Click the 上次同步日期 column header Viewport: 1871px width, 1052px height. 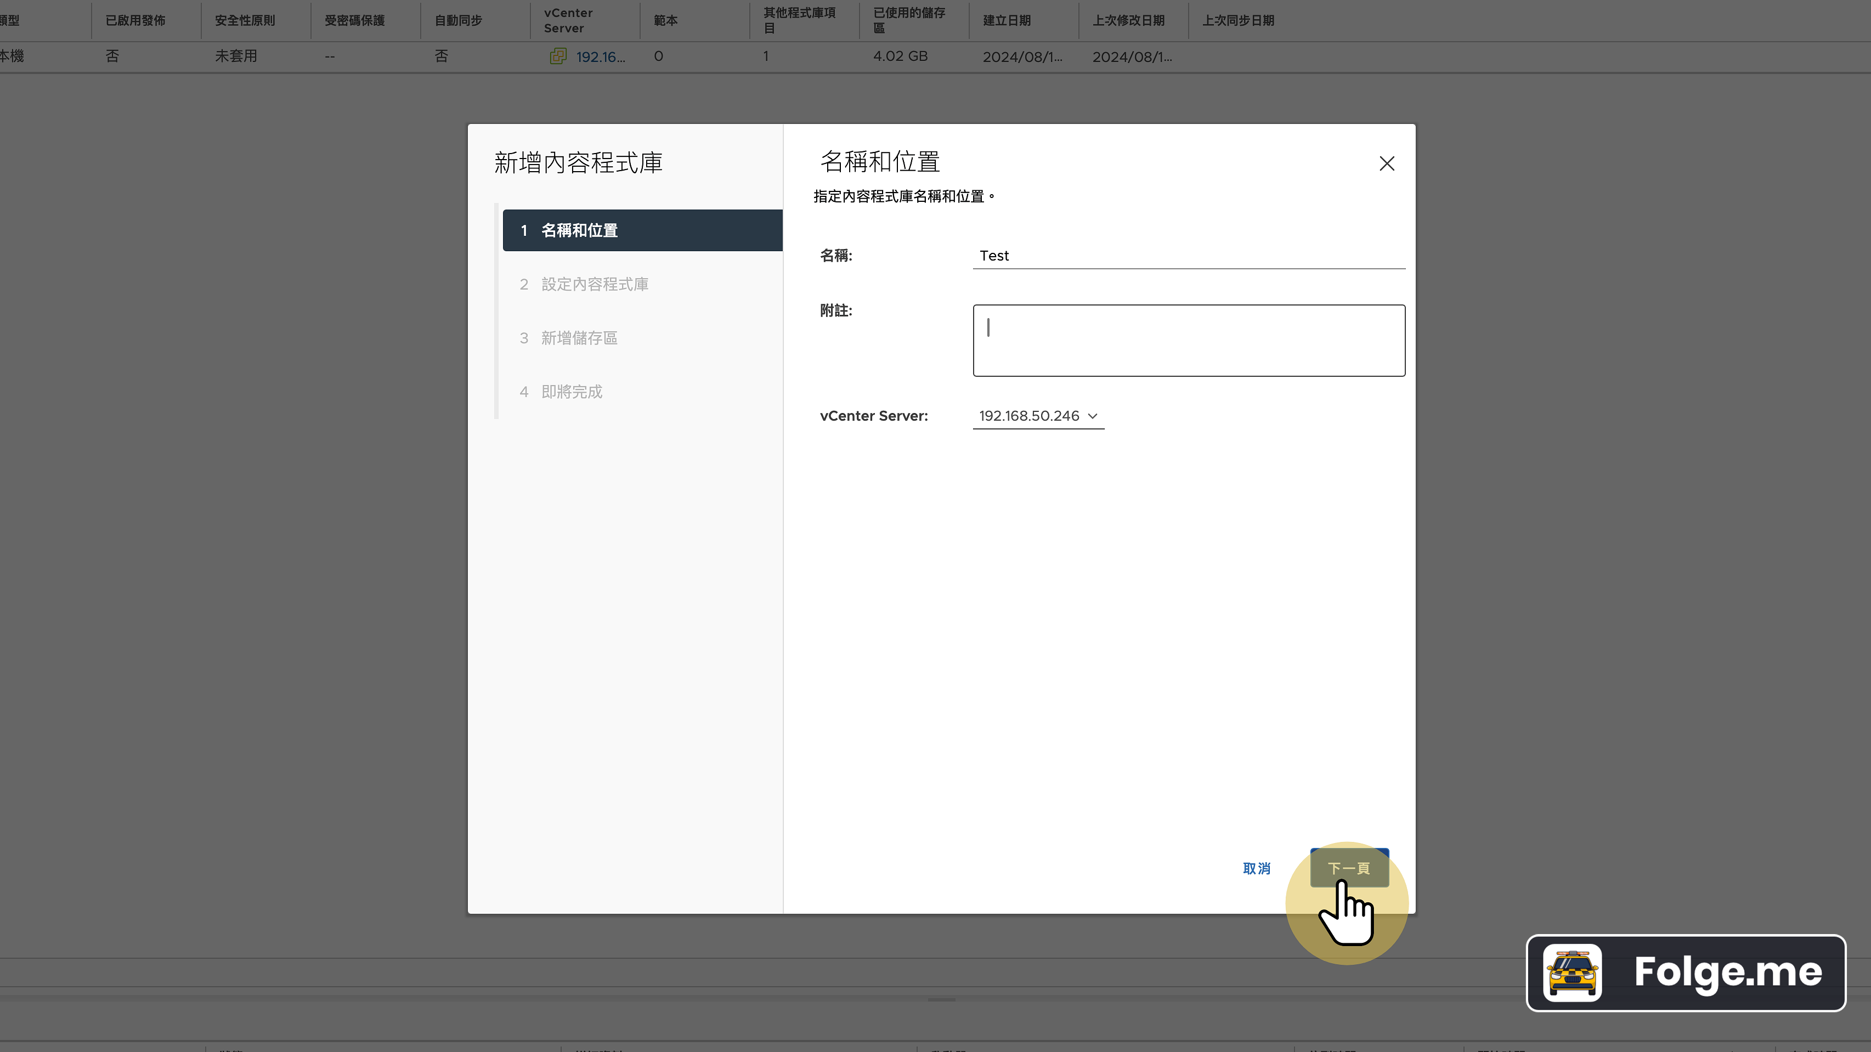click(1237, 20)
